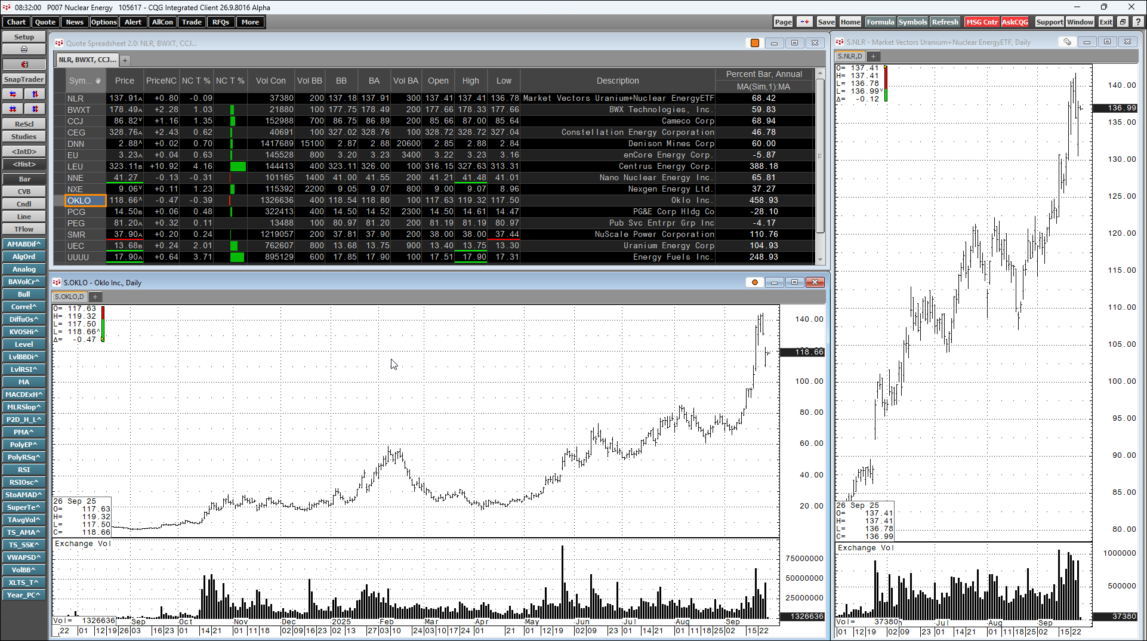
Task: Click the AskCQG button
Action: (1015, 22)
